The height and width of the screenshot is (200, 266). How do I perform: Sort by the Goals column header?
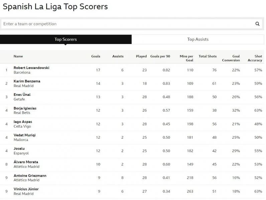[x=96, y=56]
